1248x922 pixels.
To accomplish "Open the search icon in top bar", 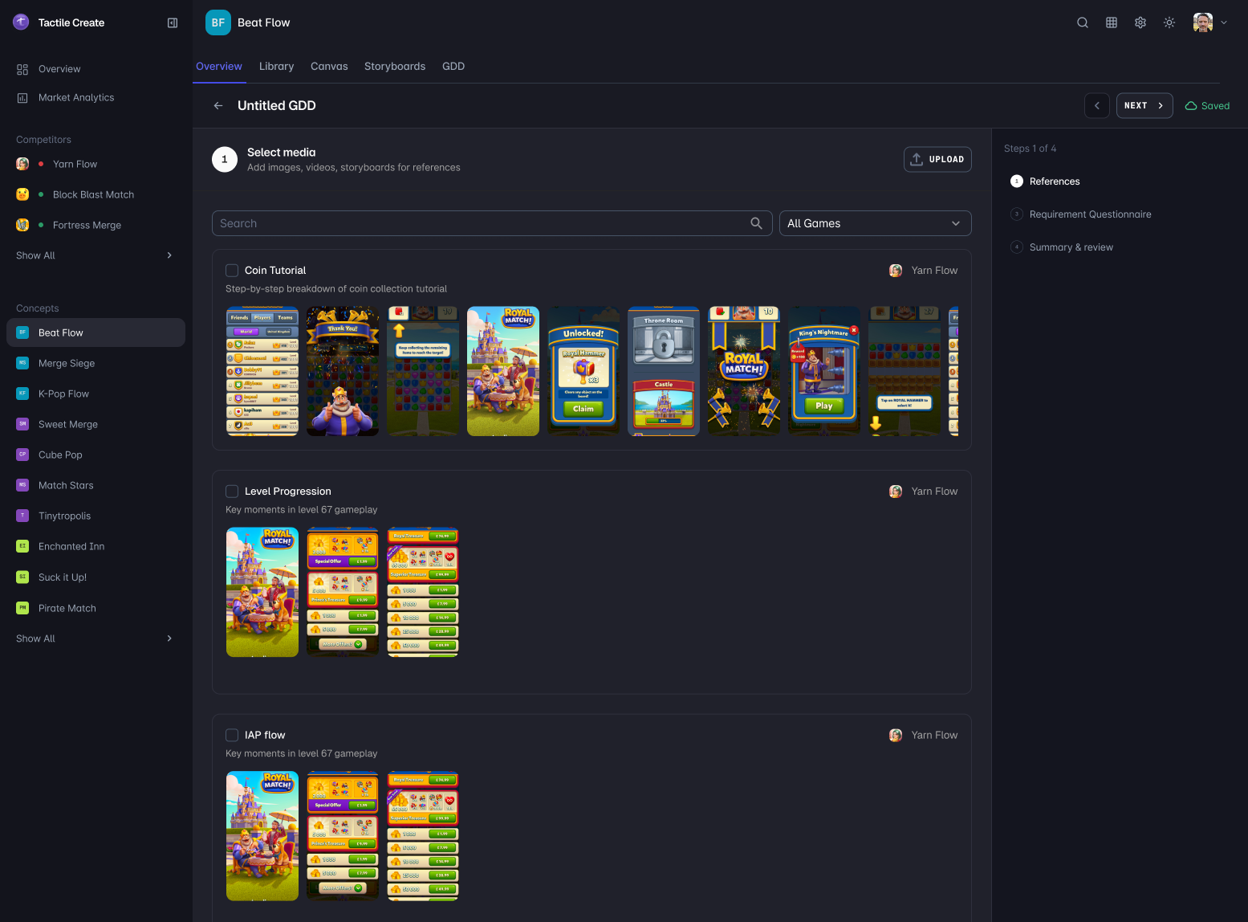I will pyautogui.click(x=1083, y=22).
